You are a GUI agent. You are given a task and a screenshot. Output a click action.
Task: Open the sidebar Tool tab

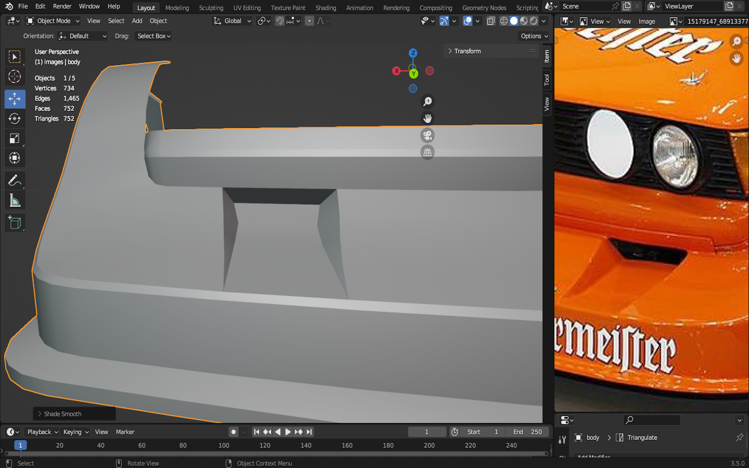[547, 80]
